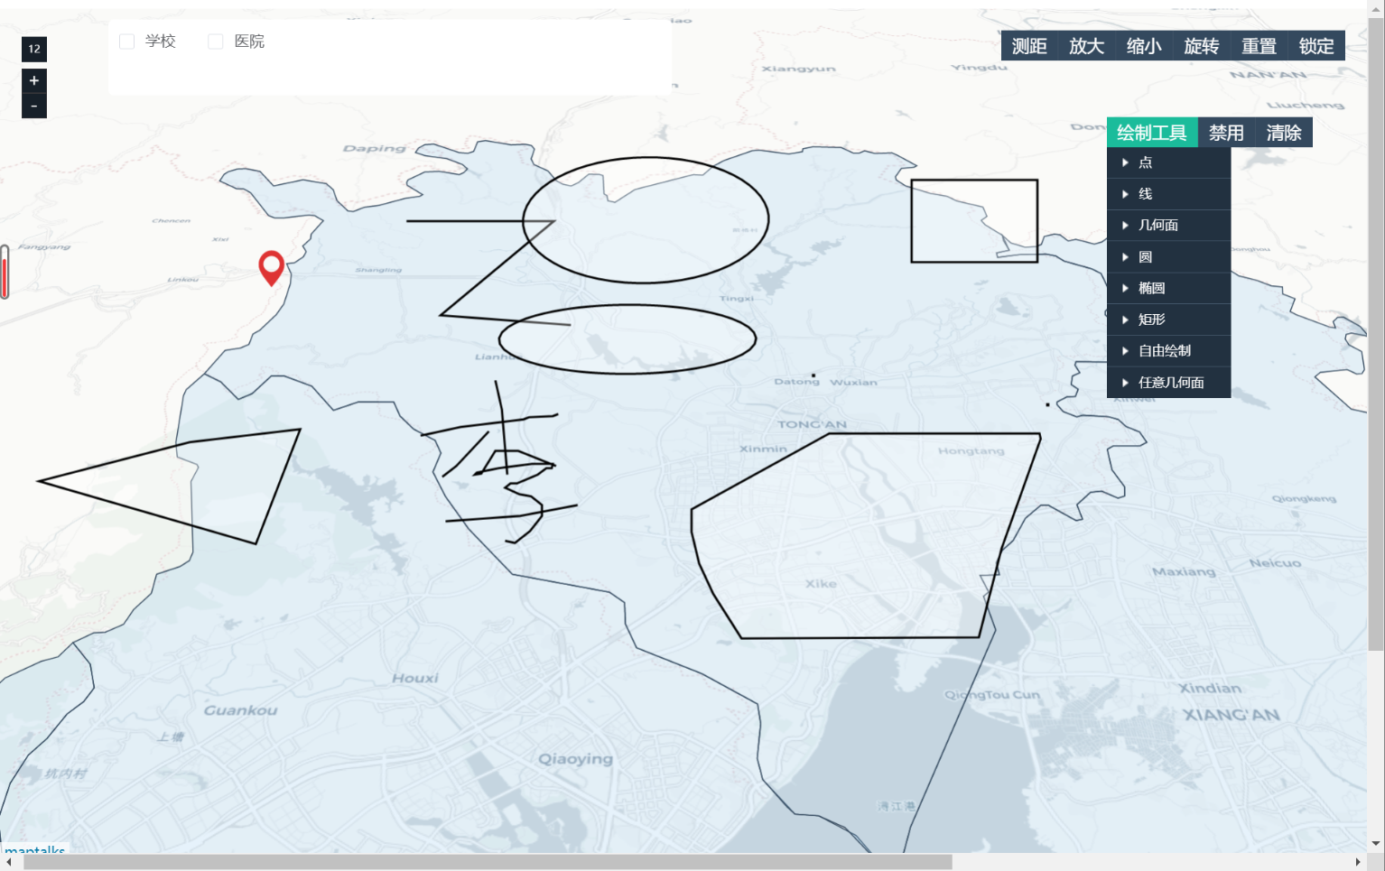Click the TONG'AN map label

(813, 424)
